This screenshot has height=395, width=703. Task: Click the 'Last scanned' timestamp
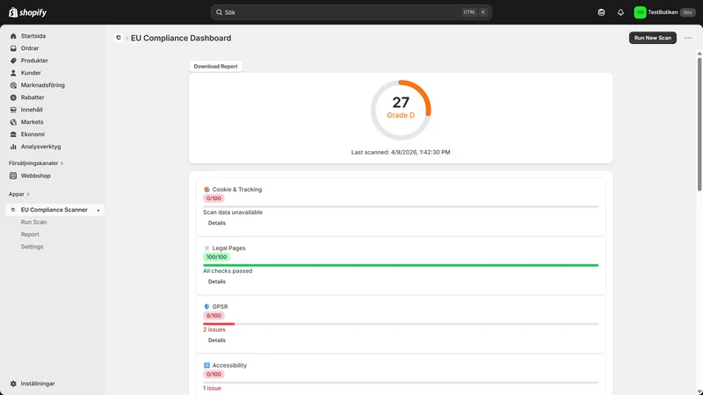tap(401, 152)
